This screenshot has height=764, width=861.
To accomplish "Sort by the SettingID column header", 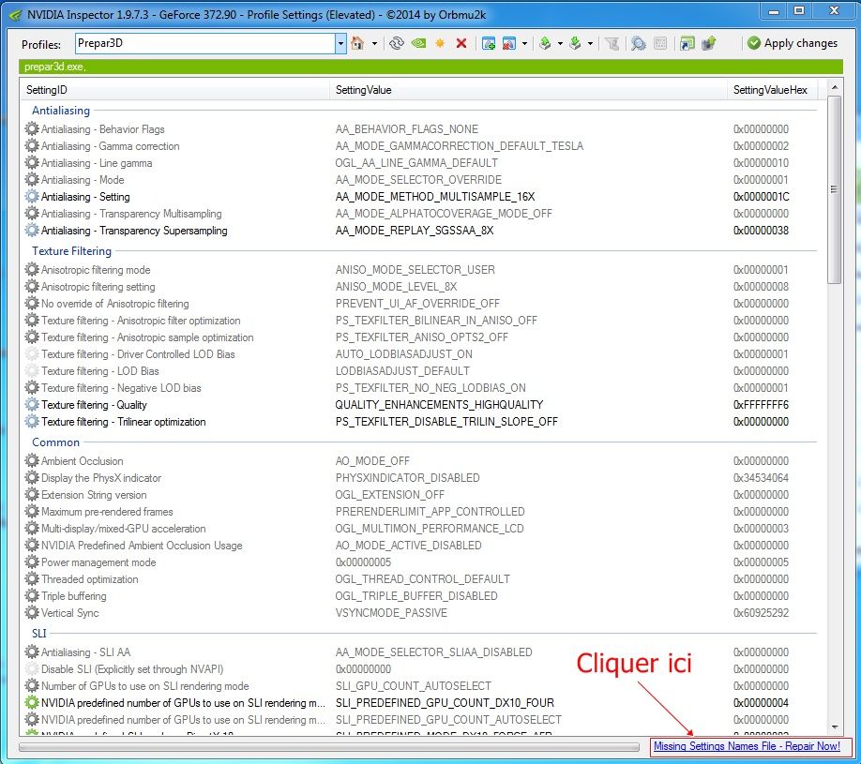I will 175,89.
